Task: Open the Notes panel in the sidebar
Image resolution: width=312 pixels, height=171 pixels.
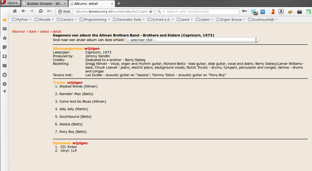Action: click(5, 47)
